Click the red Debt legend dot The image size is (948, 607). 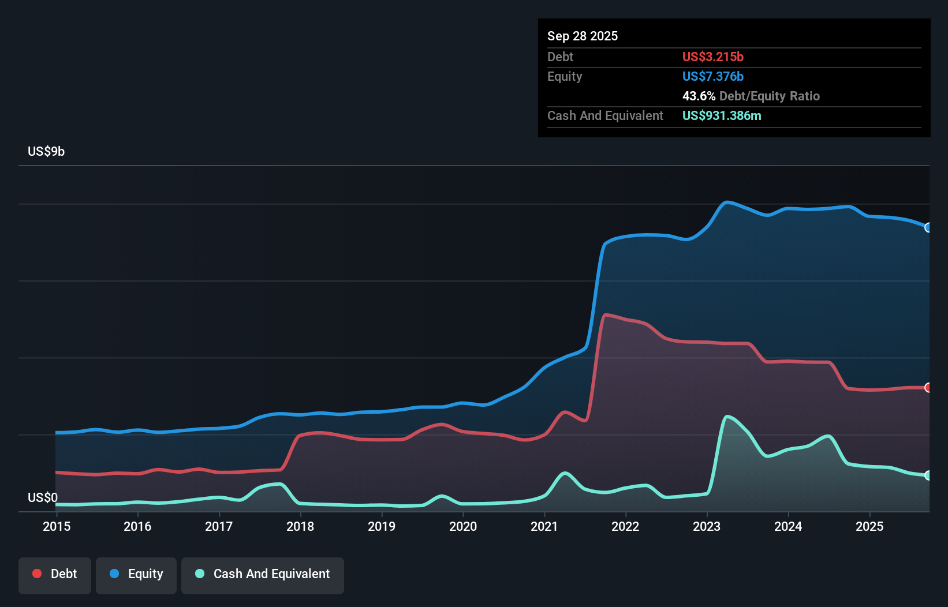[x=36, y=574]
